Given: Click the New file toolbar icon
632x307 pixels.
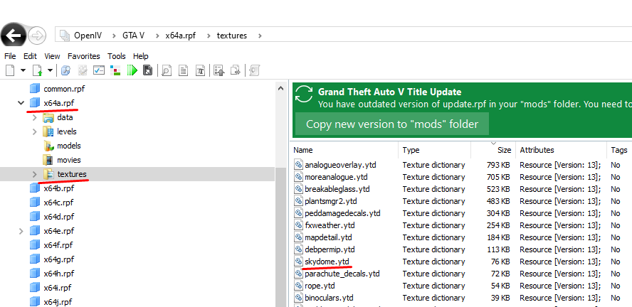Looking at the screenshot, I should click(10, 71).
